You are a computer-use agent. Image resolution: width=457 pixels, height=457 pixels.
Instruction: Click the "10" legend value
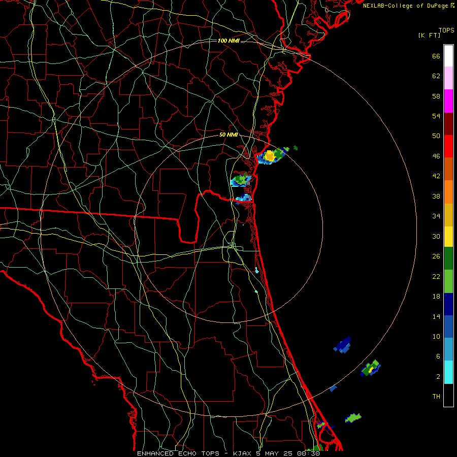(436, 337)
